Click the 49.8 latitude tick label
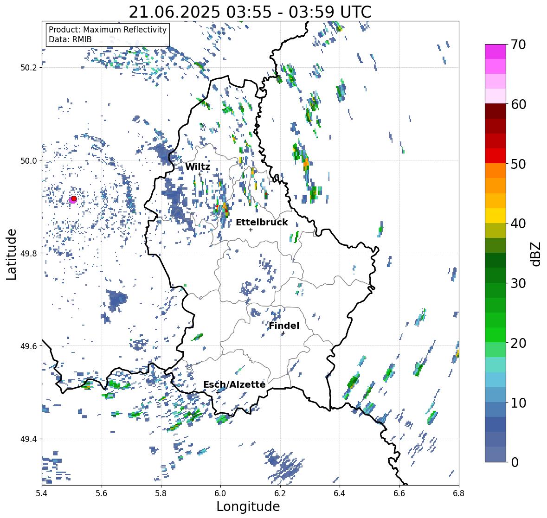Image resolution: width=547 pixels, height=518 pixels. pyautogui.click(x=28, y=253)
